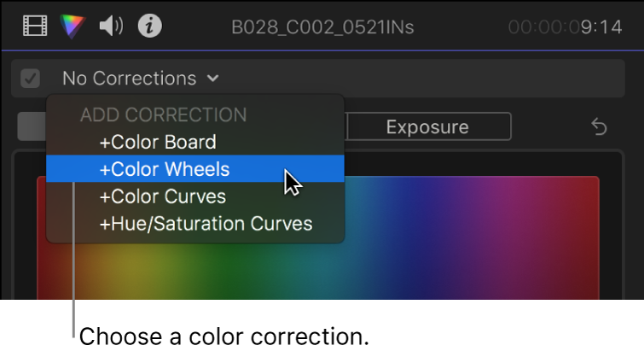Toggle the checkbox beside No Corrections
Screen dimensions: 644x357
[x=31, y=79]
